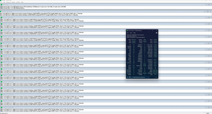The height and width of the screenshot is (114, 212).
Task: Click the Worker #6 window icon
Action: click(x=1, y=43)
